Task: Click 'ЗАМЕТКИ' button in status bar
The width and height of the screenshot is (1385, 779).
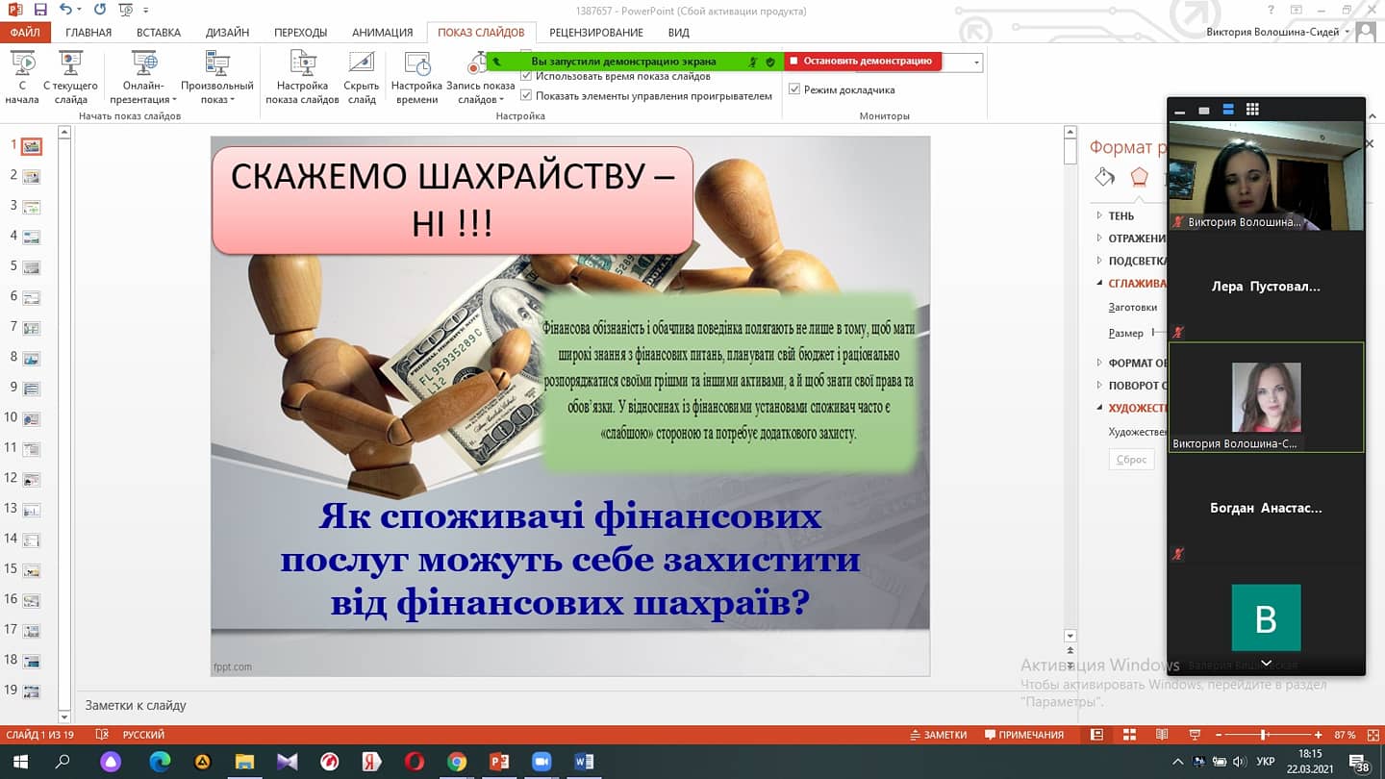Action: (938, 735)
